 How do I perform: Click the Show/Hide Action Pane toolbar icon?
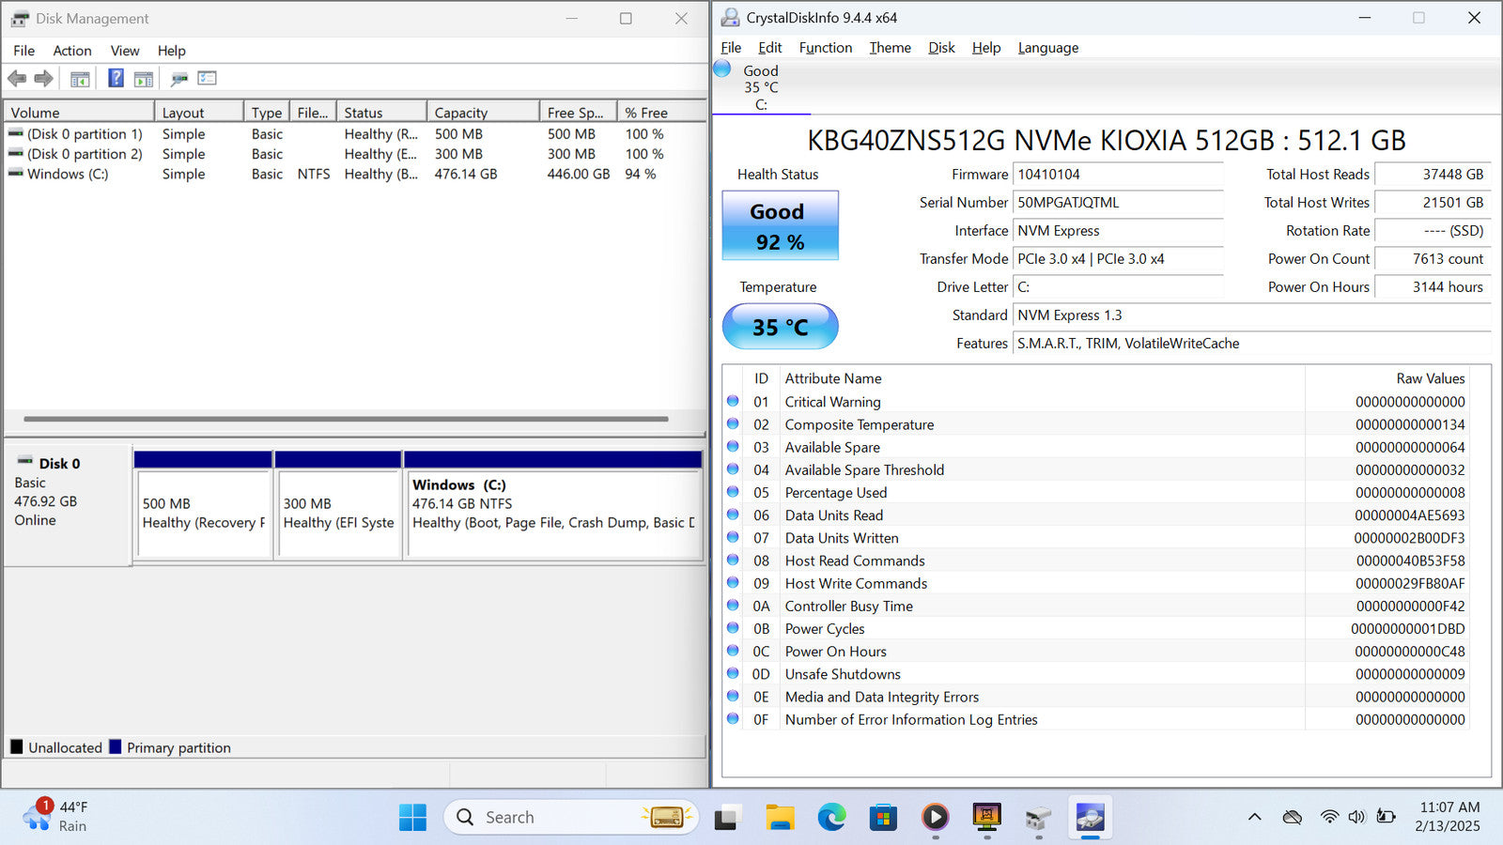(144, 79)
